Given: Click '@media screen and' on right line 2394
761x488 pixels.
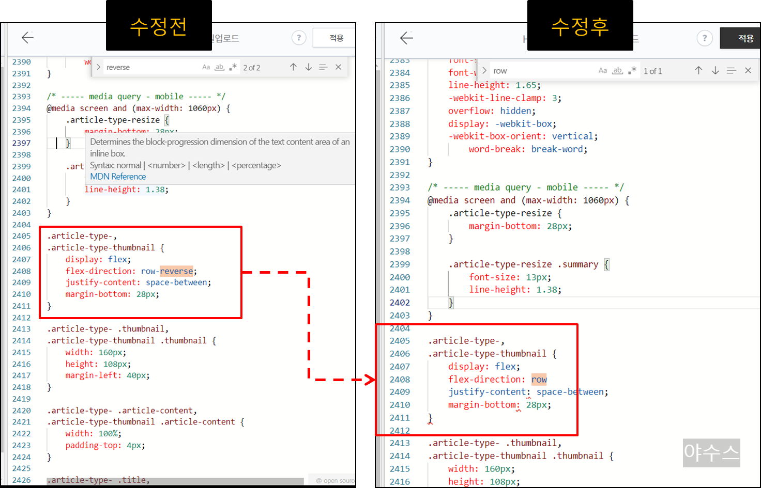Looking at the screenshot, I should (471, 200).
